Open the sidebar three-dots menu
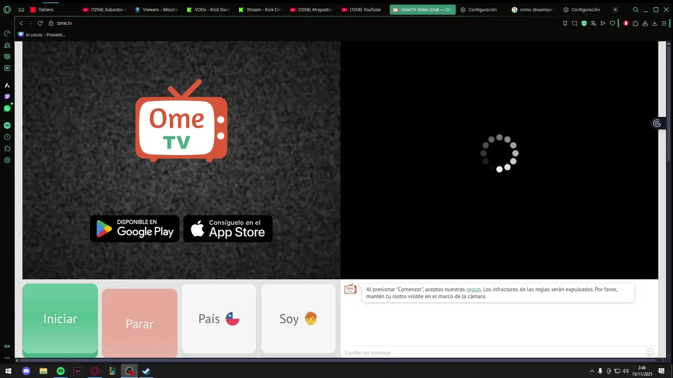673x378 pixels. coord(7,358)
